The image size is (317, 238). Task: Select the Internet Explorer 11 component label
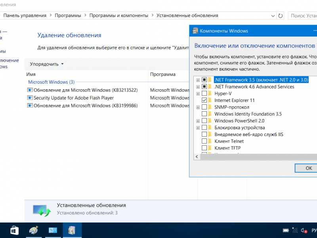(235, 100)
